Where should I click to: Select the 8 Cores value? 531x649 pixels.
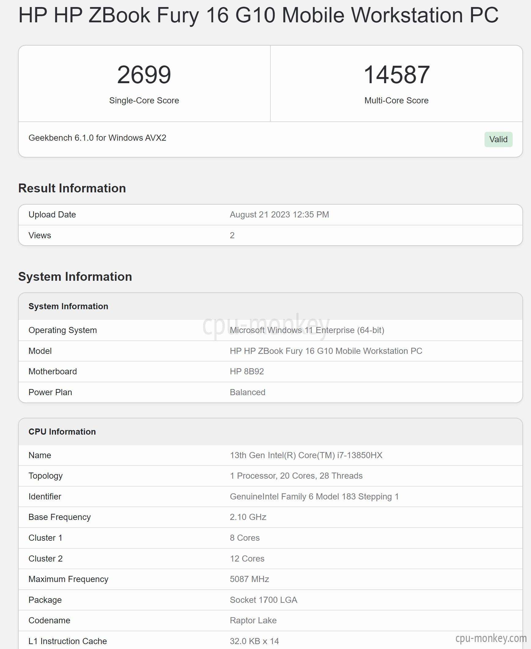[245, 538]
